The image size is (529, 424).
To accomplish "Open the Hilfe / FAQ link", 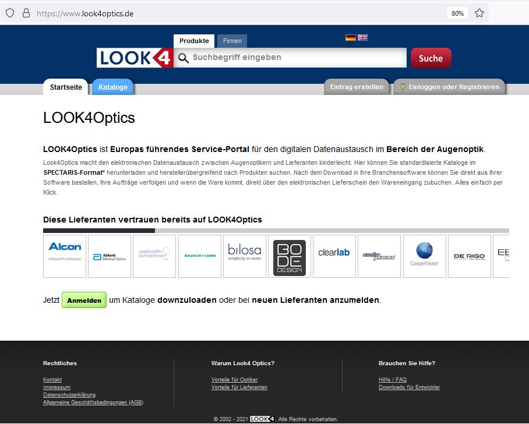I will 393,380.
